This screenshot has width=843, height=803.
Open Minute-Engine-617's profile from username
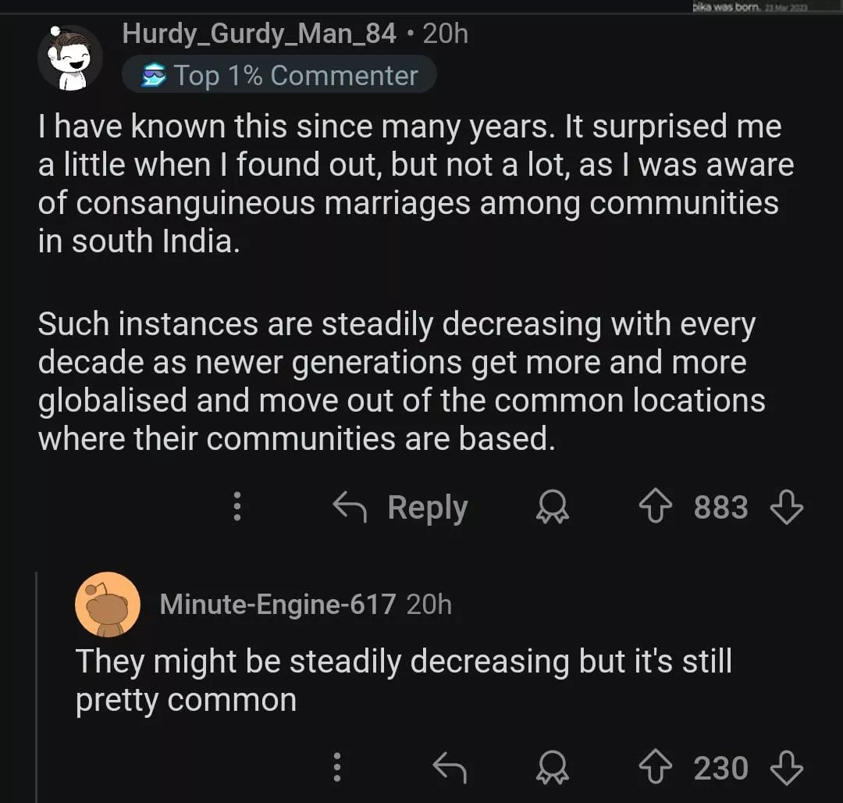277,605
